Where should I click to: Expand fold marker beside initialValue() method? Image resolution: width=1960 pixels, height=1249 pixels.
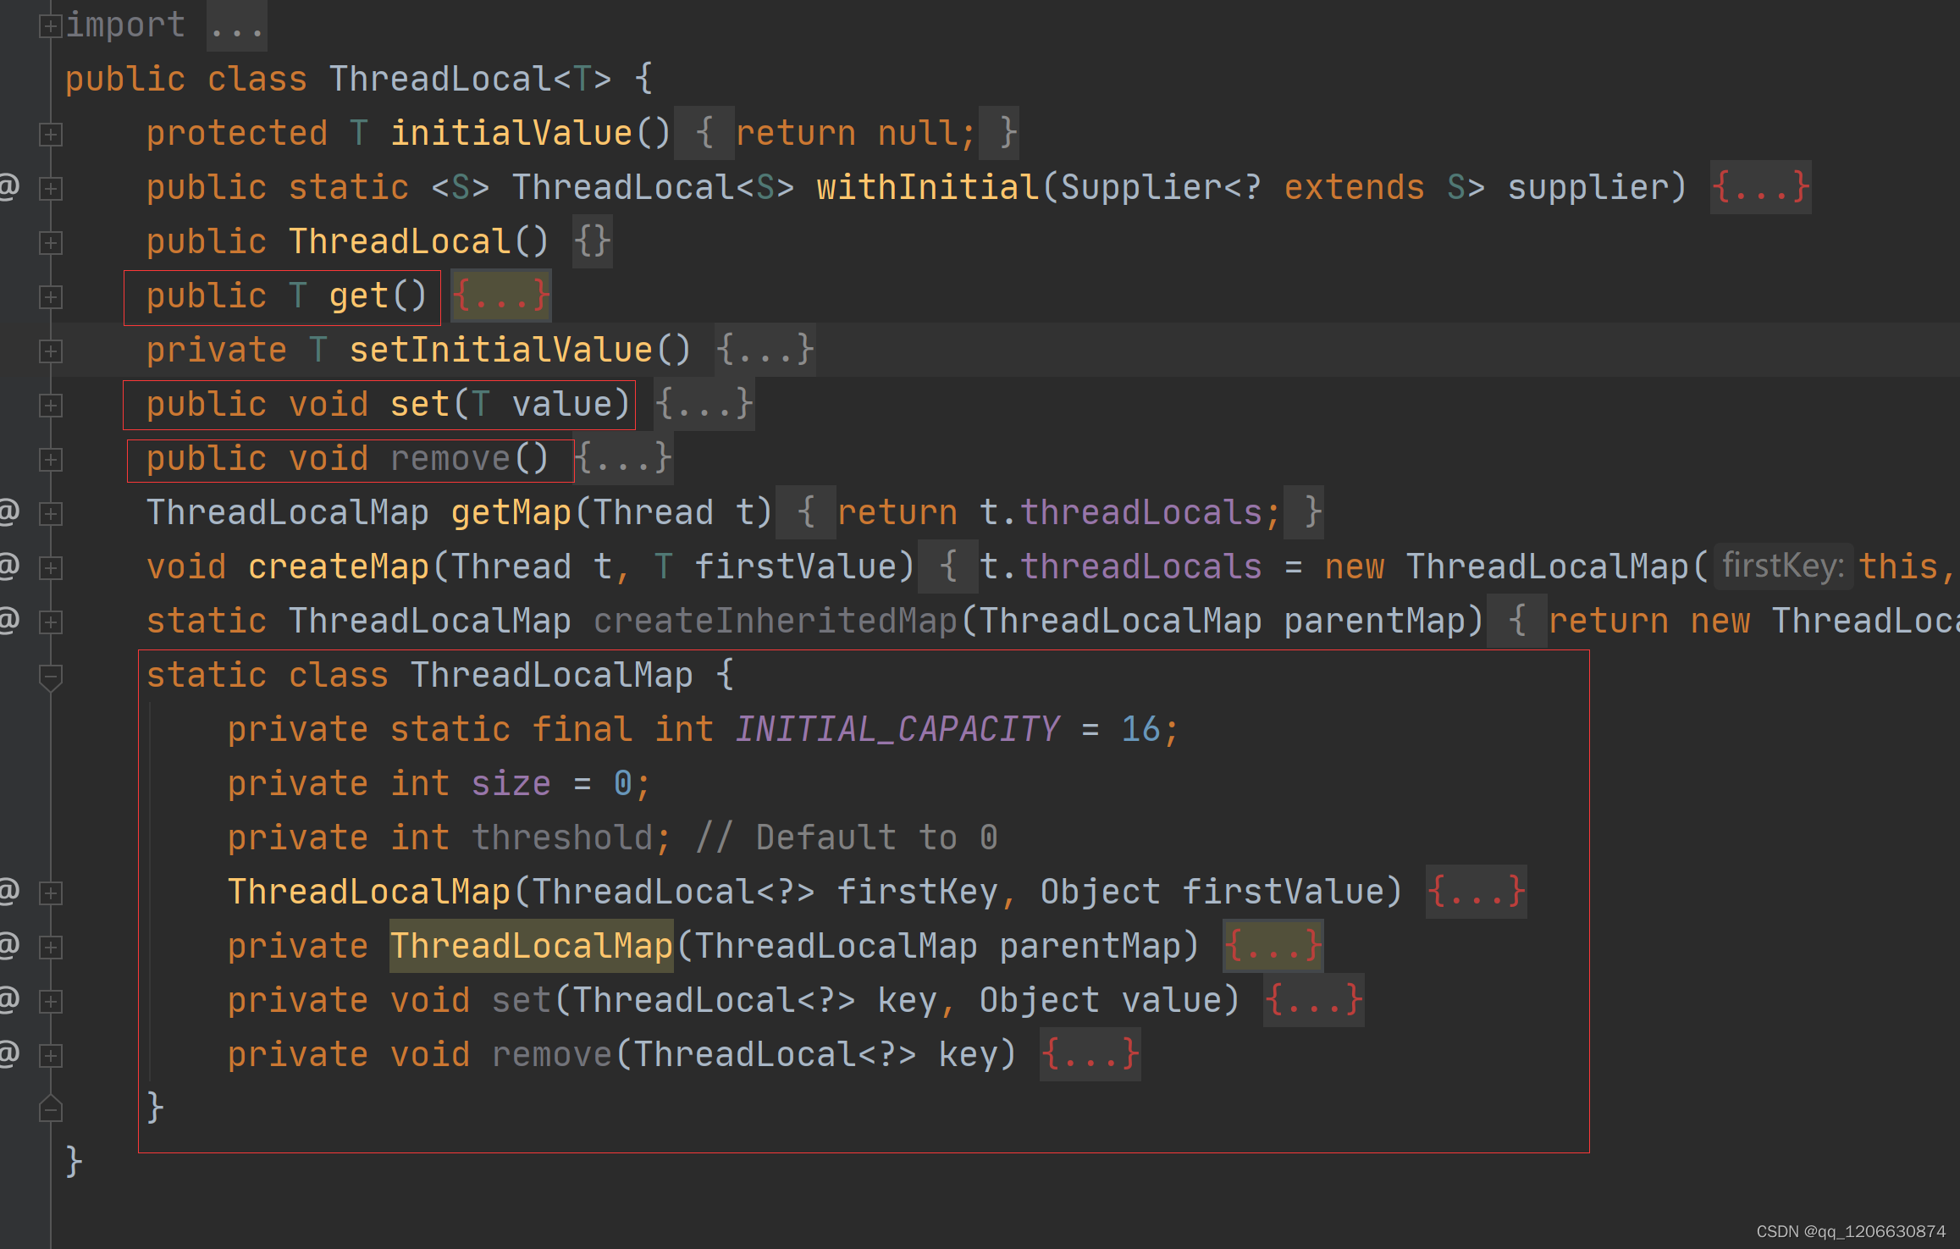(50, 135)
